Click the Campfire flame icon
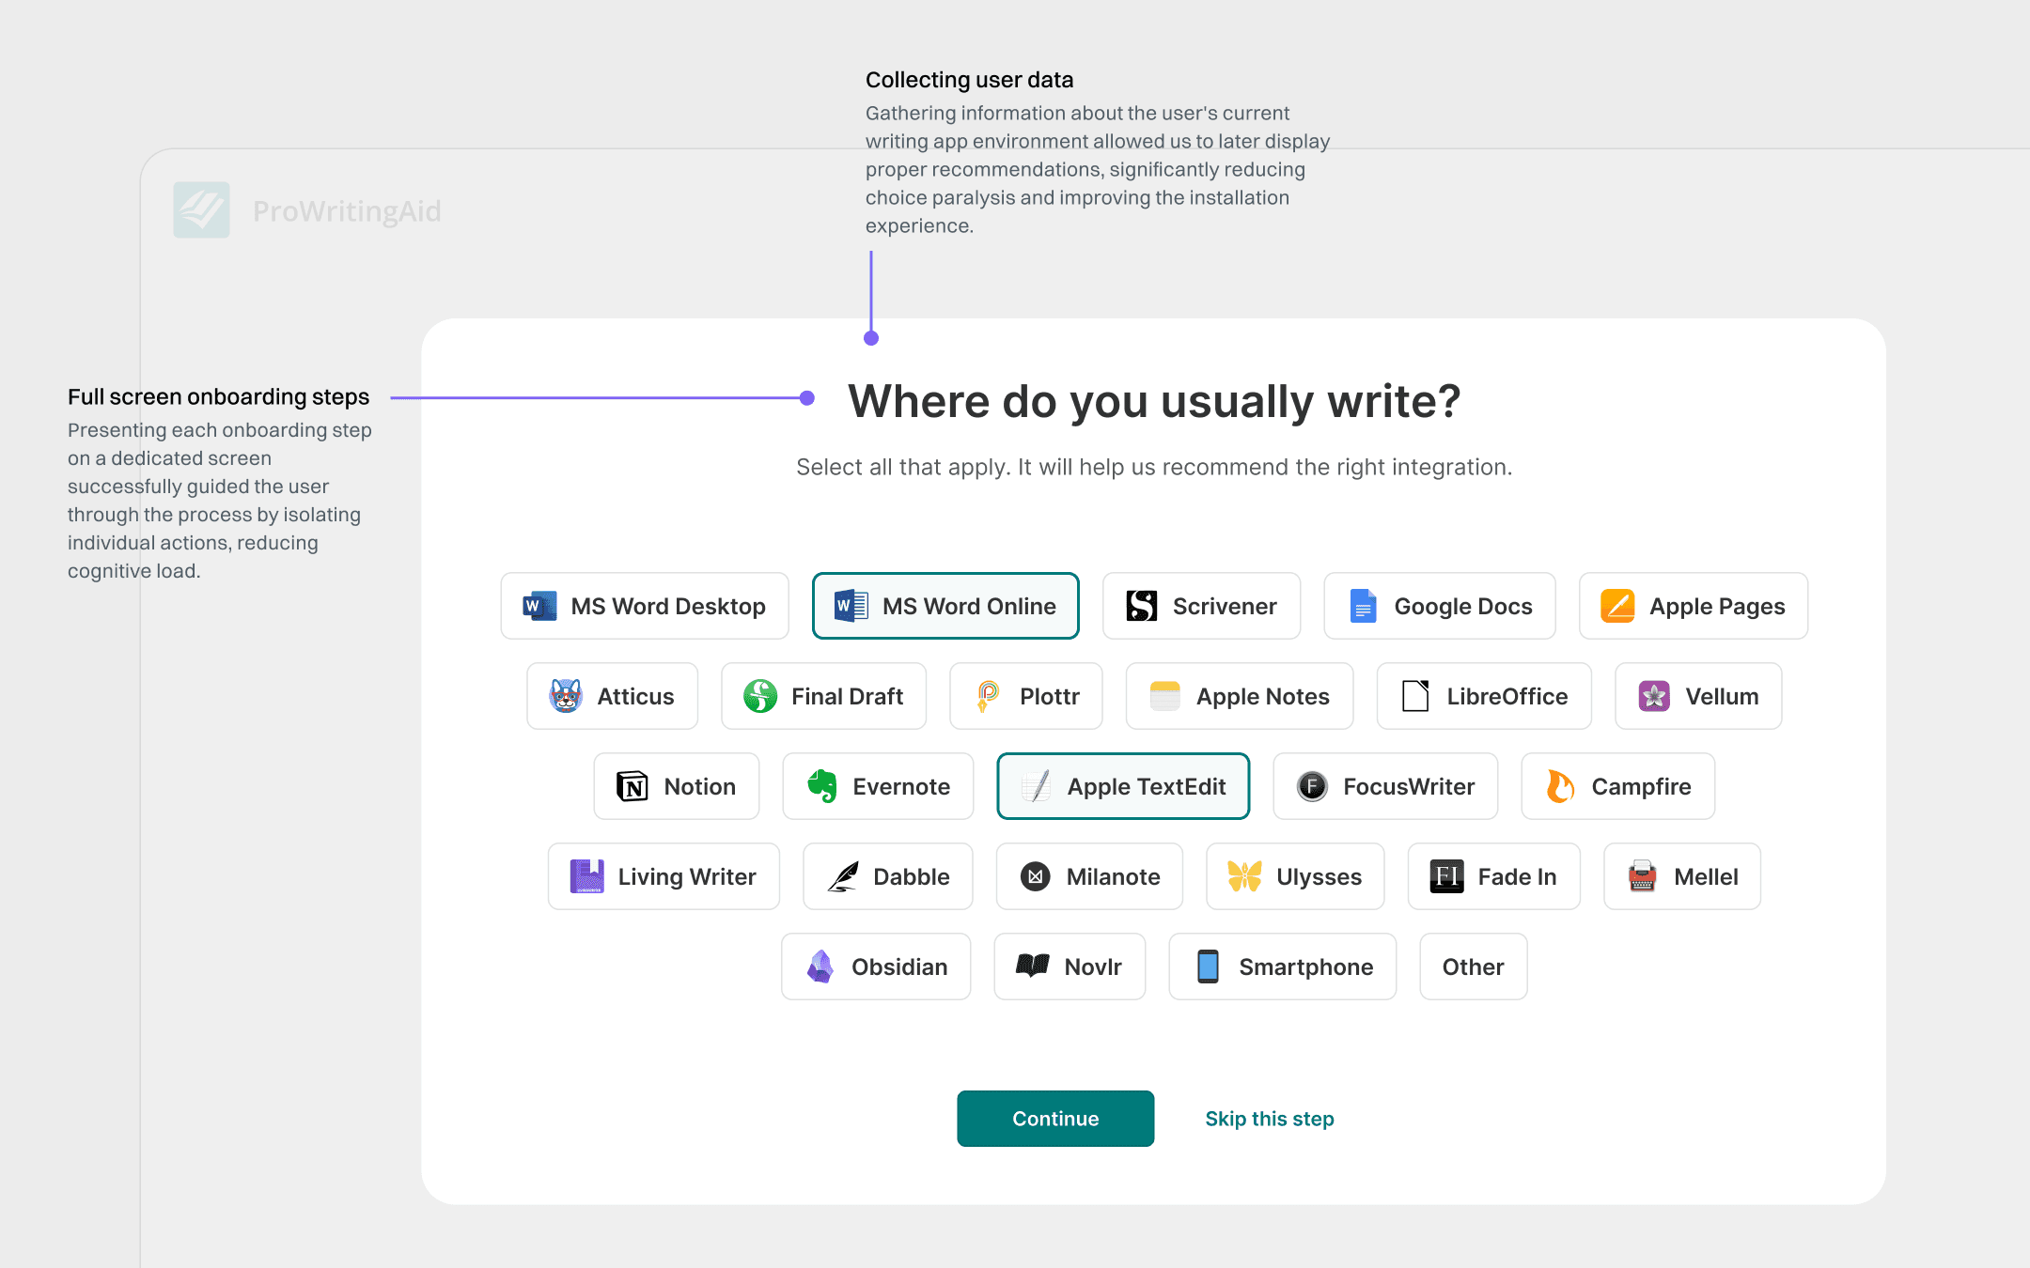This screenshot has width=2030, height=1268. click(x=1560, y=786)
